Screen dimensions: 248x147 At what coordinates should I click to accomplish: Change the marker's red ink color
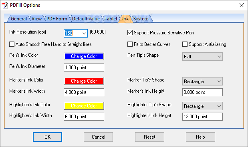pos(84,81)
